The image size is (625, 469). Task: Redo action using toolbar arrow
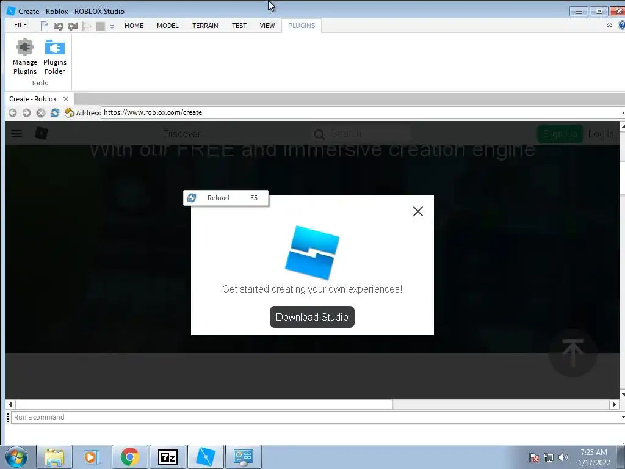pyautogui.click(x=73, y=26)
